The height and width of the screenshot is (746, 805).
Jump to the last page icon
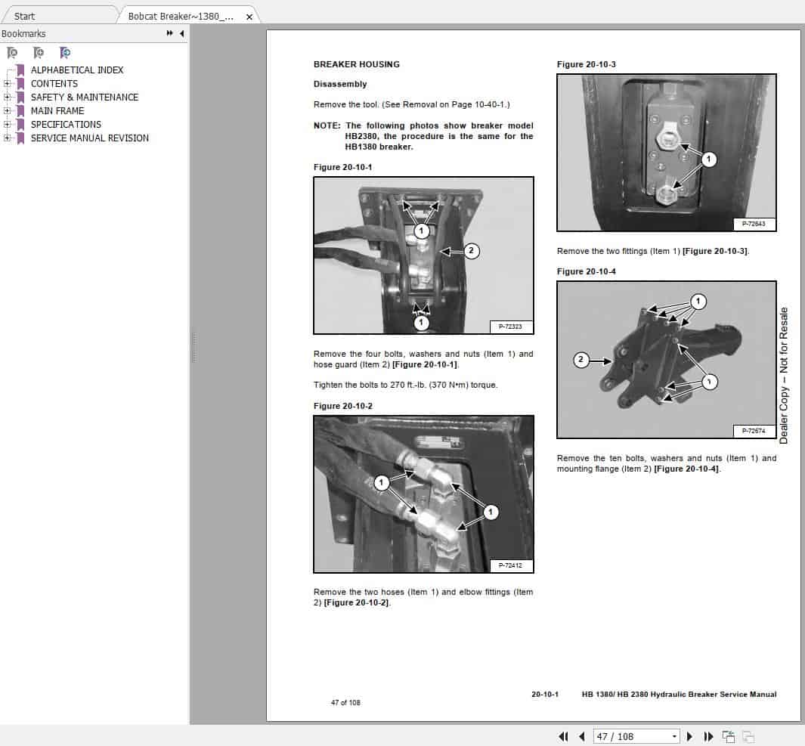708,735
